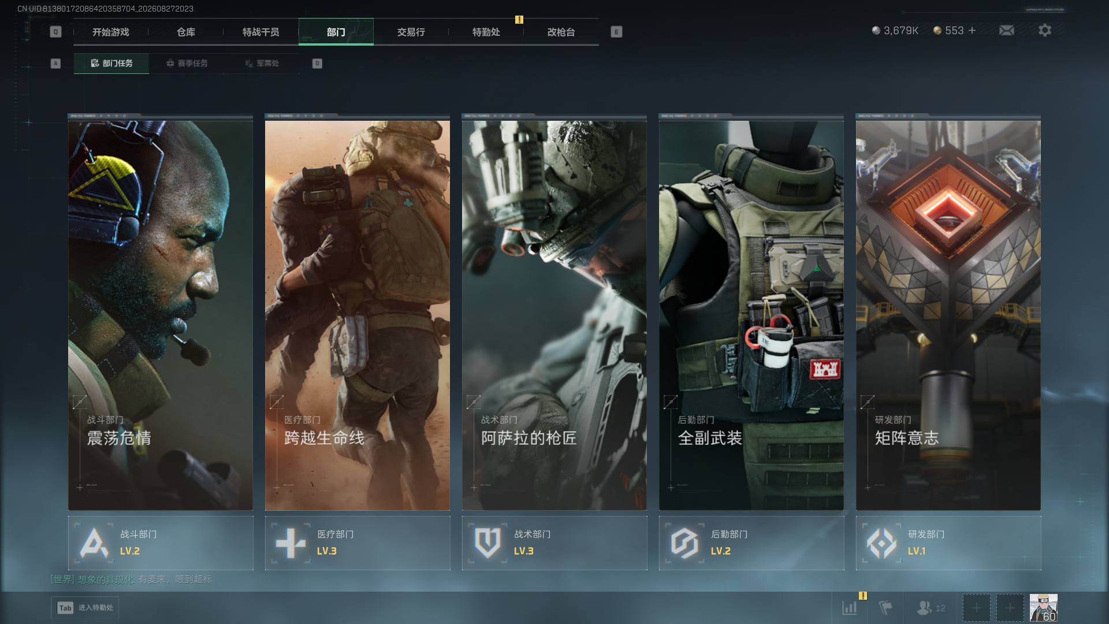This screenshot has width=1109, height=624.
Task: Click the 553 currency amount
Action: click(954, 31)
